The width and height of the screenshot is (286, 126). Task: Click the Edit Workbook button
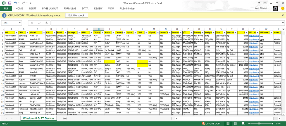76,15
